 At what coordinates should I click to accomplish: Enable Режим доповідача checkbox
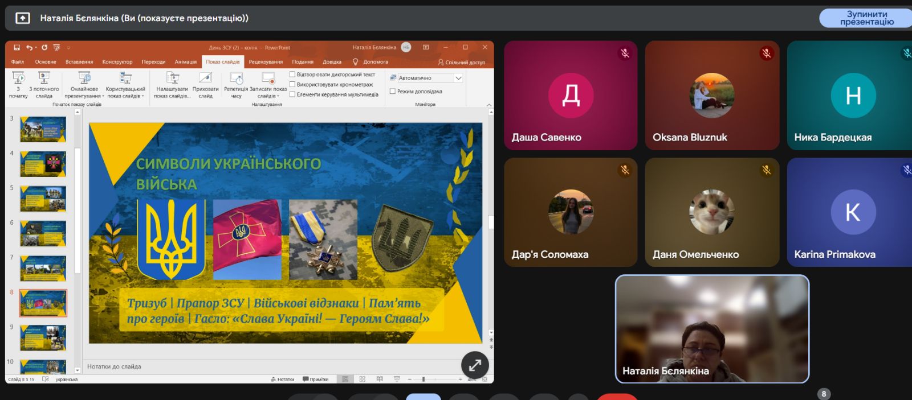(393, 91)
